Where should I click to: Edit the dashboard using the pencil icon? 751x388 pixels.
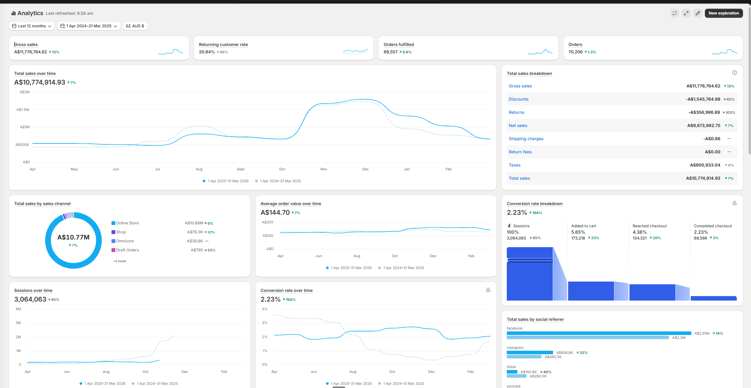698,13
